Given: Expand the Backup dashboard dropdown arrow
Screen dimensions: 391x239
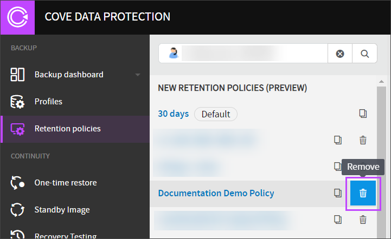Looking at the screenshot, I should click(x=138, y=75).
